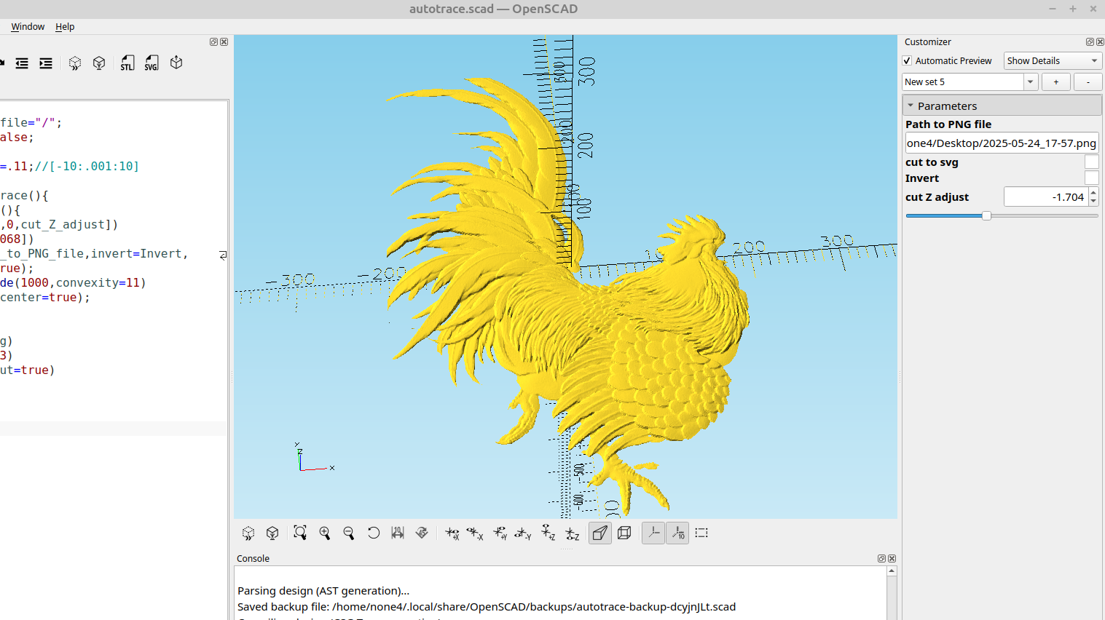Decrease cut Z adjust with down arrow
The height and width of the screenshot is (620, 1105).
[1093, 201]
